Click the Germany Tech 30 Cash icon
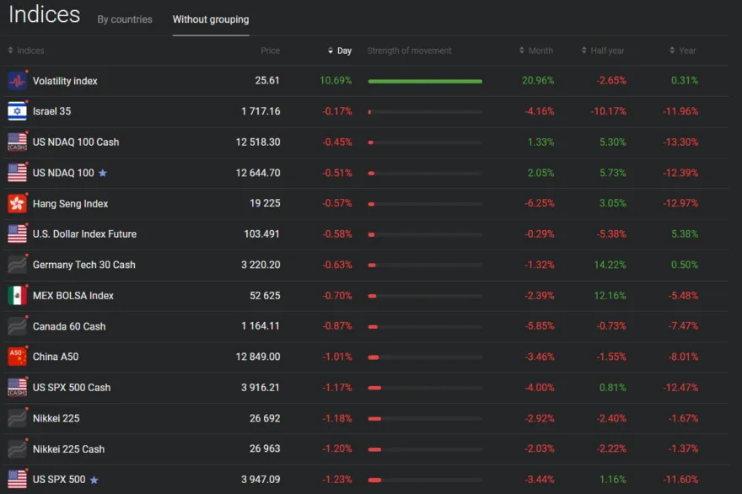742x494 pixels. point(17,265)
